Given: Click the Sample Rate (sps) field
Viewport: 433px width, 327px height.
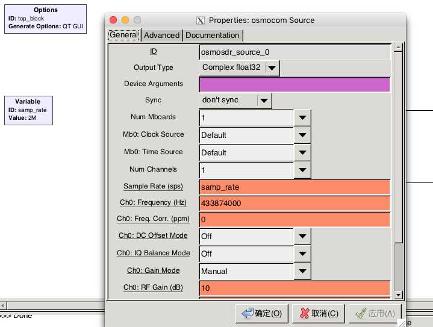Looking at the screenshot, I should (x=294, y=187).
